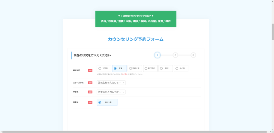The image size is (274, 133).
Task: Click the 最終学歴 field label
Action: point(76,70)
